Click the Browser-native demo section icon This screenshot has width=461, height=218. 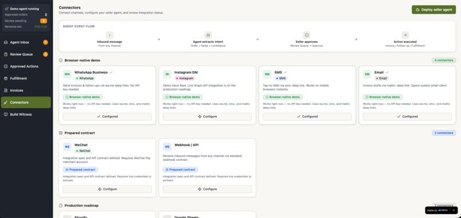click(x=61, y=60)
